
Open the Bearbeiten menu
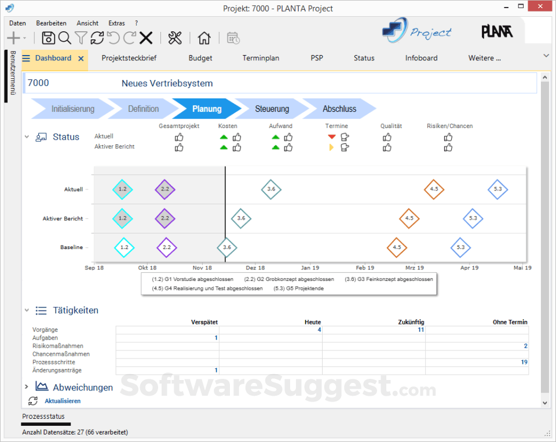click(51, 23)
